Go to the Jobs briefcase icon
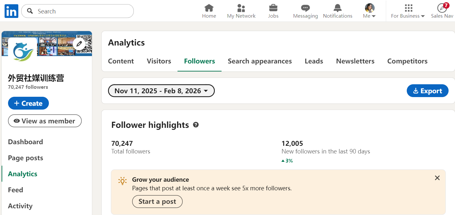This screenshot has width=455, height=215. tap(273, 8)
